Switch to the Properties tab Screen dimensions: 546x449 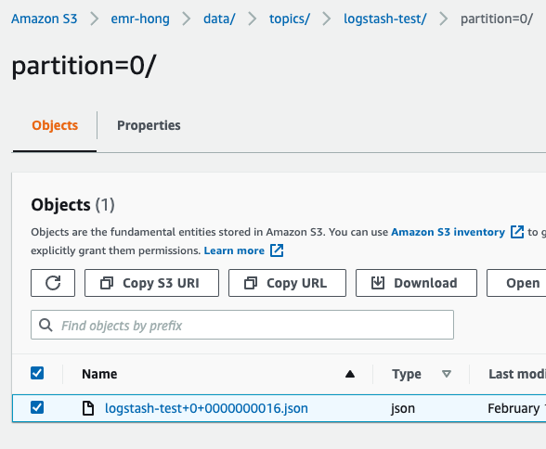[149, 125]
